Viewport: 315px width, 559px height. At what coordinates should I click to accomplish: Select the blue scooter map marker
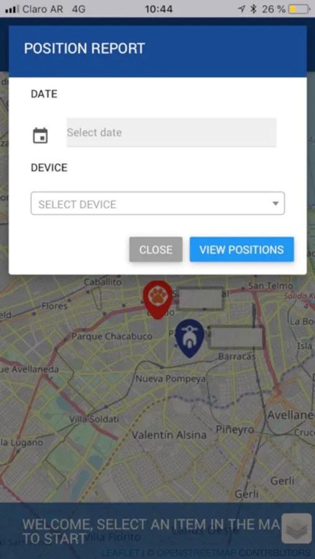(189, 338)
